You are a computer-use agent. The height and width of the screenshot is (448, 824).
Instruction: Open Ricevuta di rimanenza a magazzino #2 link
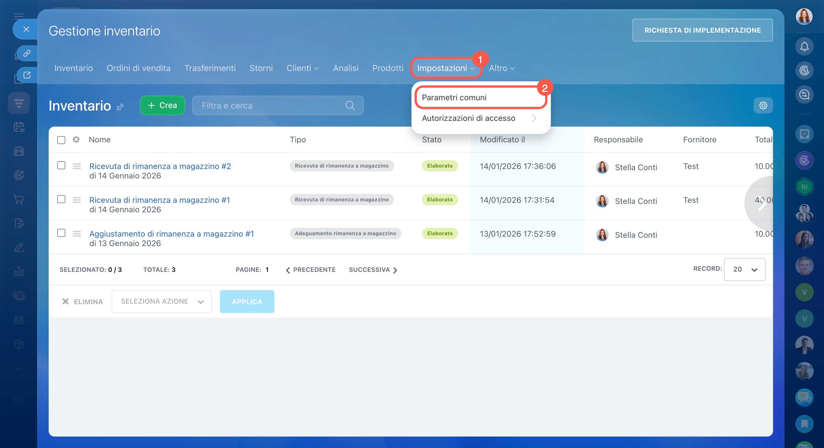point(160,166)
